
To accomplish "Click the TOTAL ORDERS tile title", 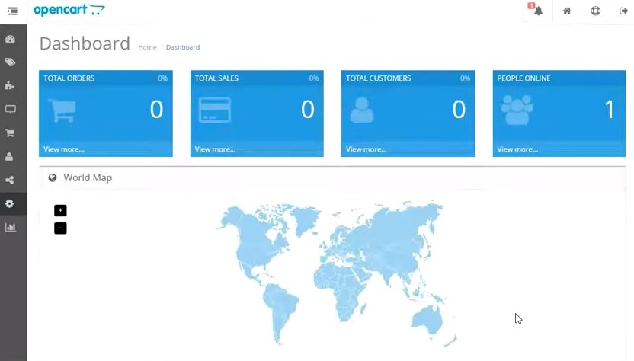I will (69, 78).
